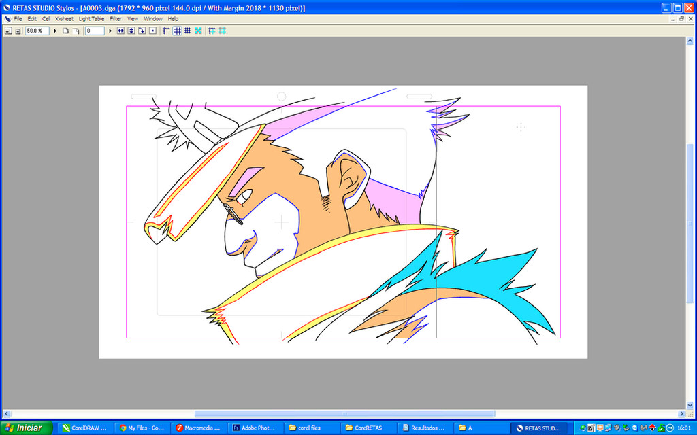Click the rotate view icon
Screen dimensions: 697x435
point(142,31)
